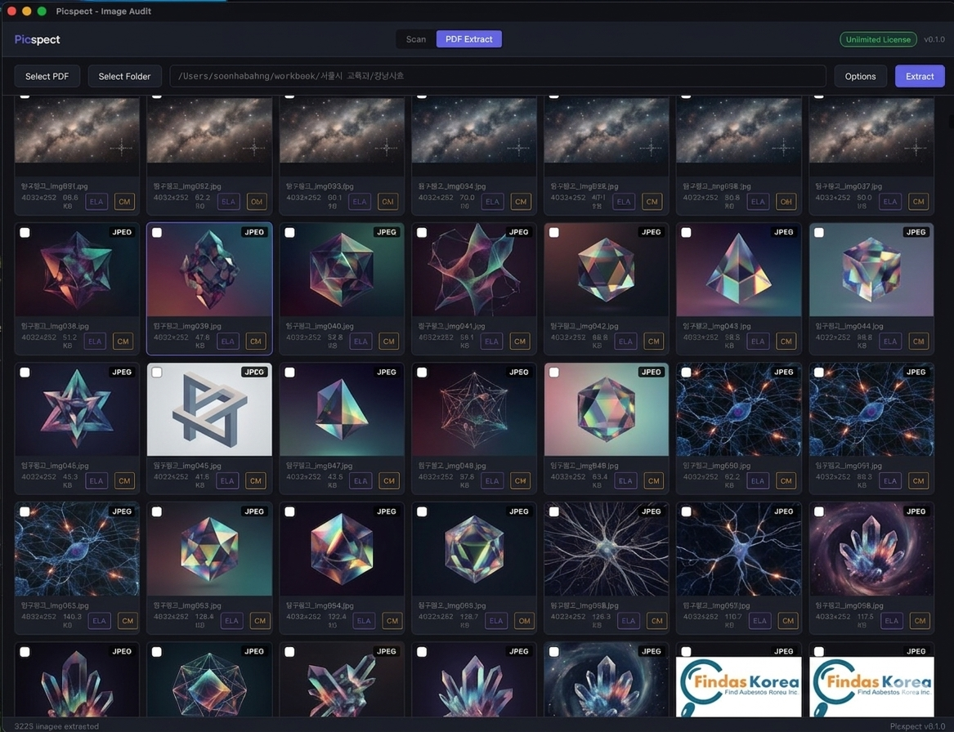954x732 pixels.
Task: Click the file path input field
Action: coord(497,76)
